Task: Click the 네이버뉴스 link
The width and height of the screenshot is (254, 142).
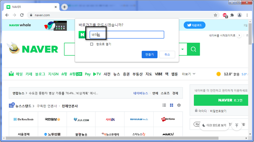Action: [141, 93]
